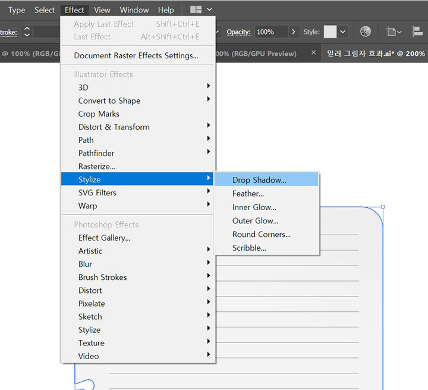Choose Inner Glow effect
The height and width of the screenshot is (390, 428).
point(266,207)
